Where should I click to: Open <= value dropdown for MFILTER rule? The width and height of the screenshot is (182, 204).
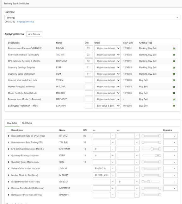(x=137, y=182)
